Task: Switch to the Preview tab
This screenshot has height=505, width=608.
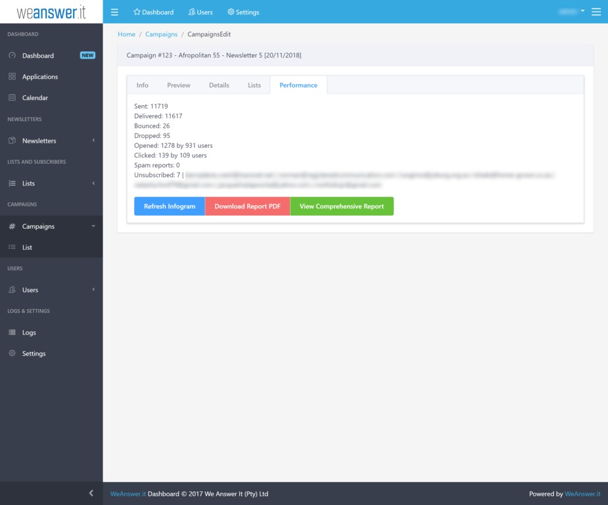Action: click(179, 85)
